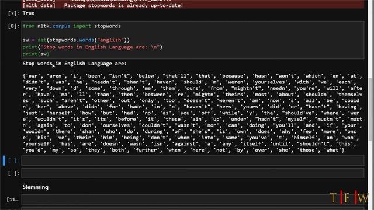The image size is (374, 210).
Task: Click the print(sw) line in cell 8
Action: coord(36,54)
